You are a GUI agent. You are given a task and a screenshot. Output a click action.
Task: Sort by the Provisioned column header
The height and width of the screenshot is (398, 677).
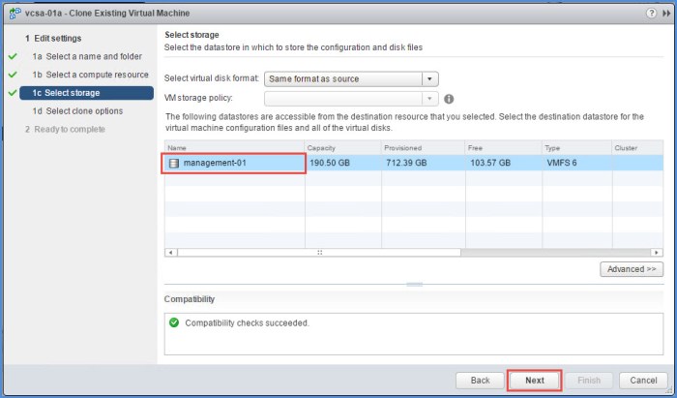424,148
